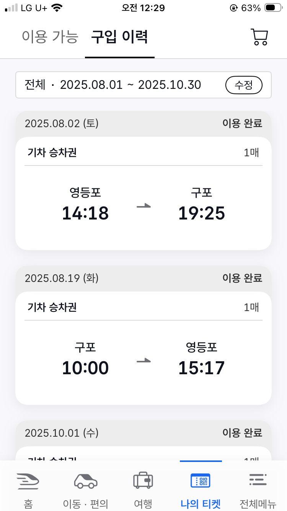The image size is (287, 511).
Task: Select the 나의 티켓 ticket icon
Action: (x=201, y=480)
